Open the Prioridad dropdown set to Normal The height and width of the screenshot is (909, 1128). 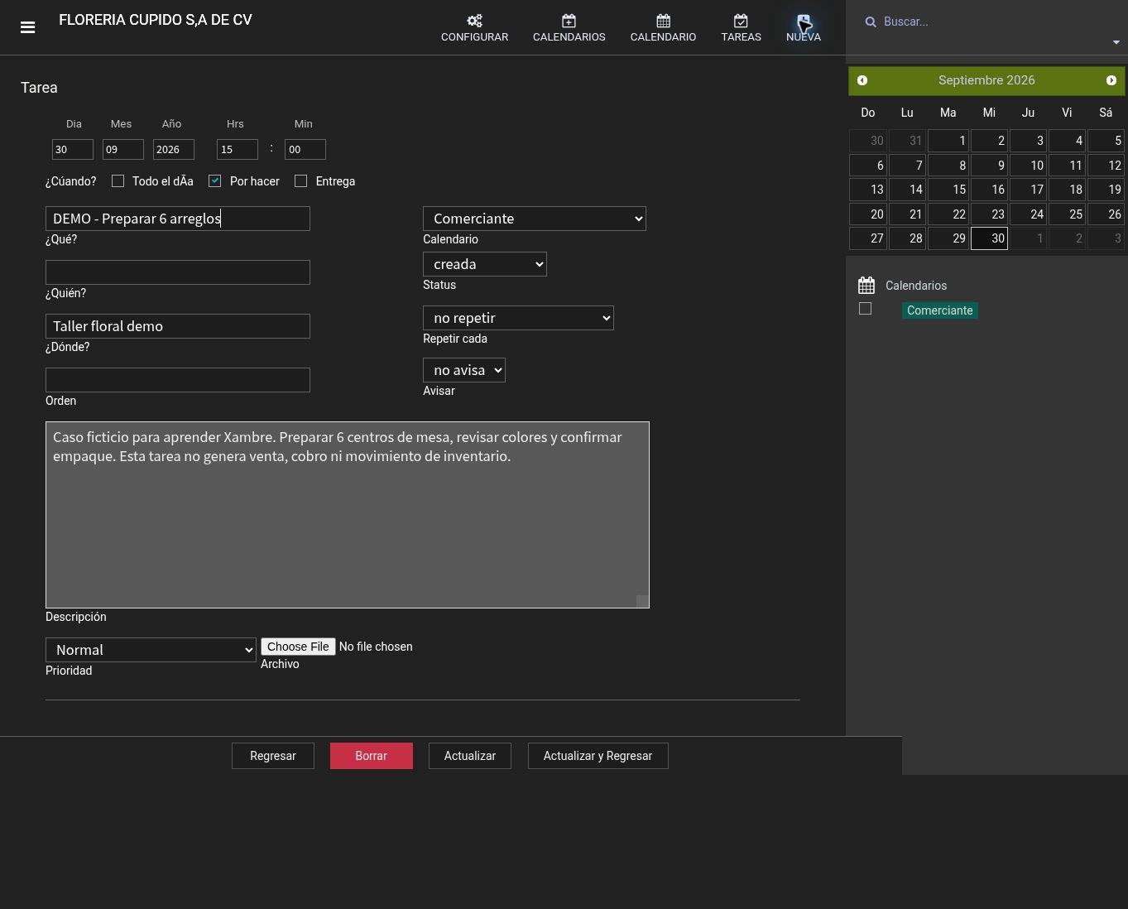151,650
